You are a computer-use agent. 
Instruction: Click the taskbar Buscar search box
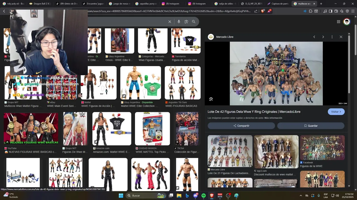(x=146, y=196)
